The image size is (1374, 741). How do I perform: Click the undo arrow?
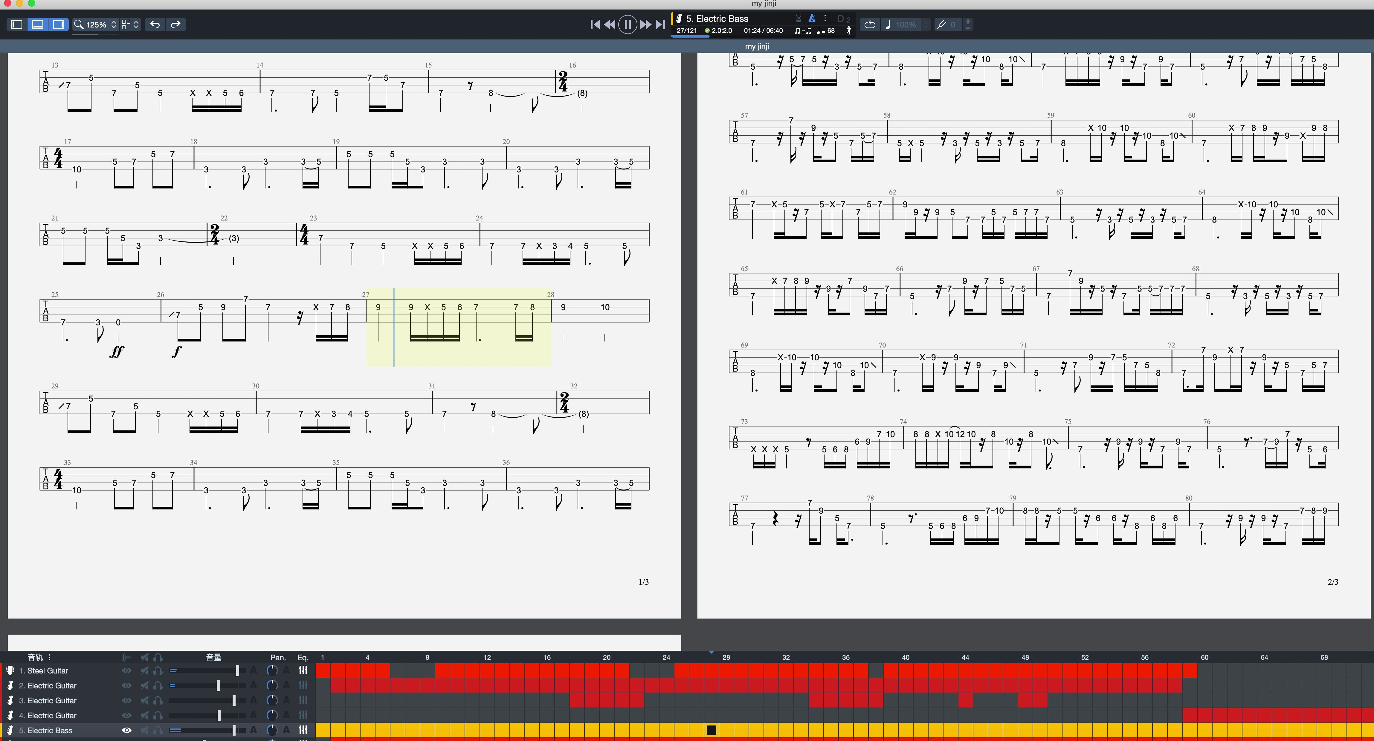pos(155,25)
